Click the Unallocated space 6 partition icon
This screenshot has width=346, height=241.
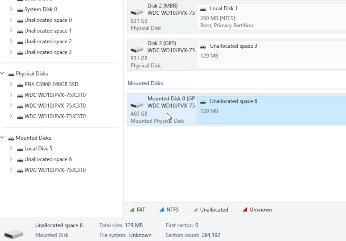[x=203, y=102]
